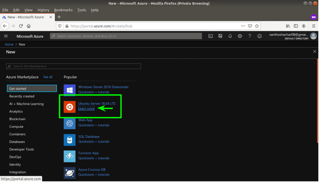The height and width of the screenshot is (182, 319).
Task: Click the Web App icon
Action: [70, 123]
